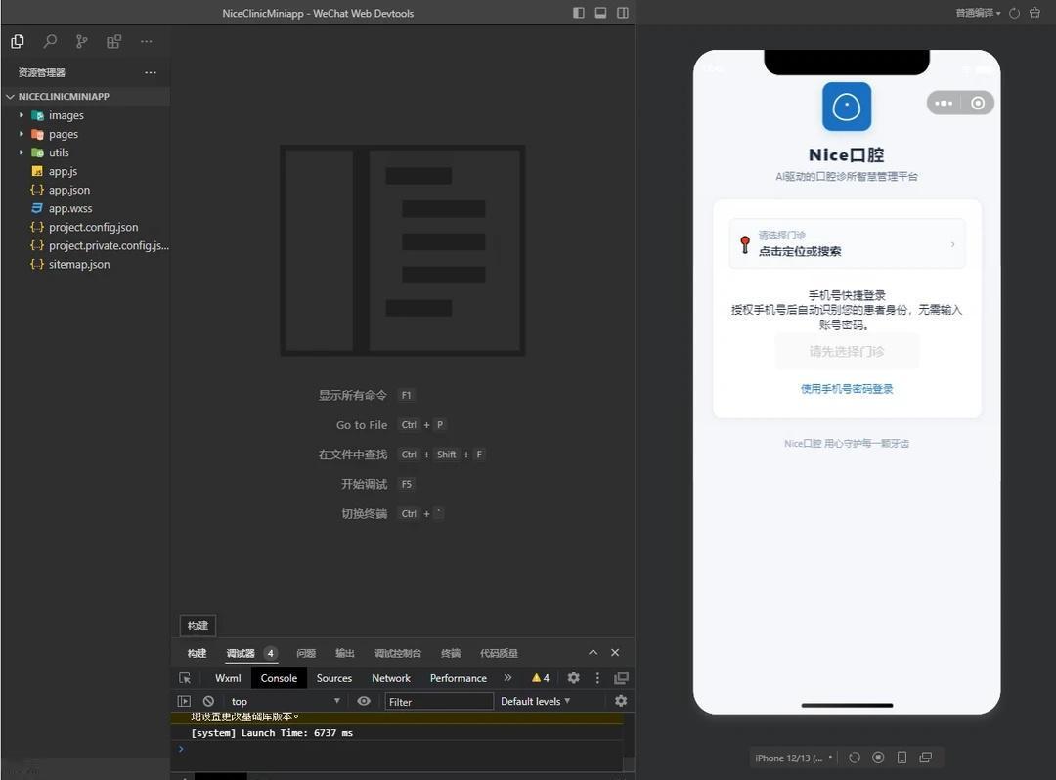
Task: Switch to the 问题 panel tab
Action: tap(306, 653)
